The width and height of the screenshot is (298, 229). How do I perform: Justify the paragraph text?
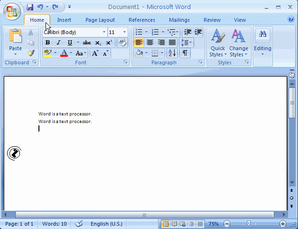click(x=172, y=43)
